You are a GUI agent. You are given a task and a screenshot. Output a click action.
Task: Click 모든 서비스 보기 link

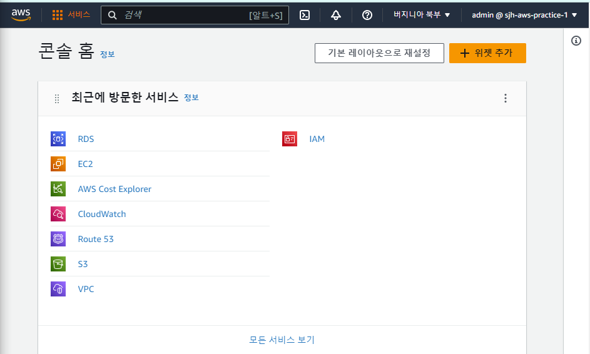pyautogui.click(x=282, y=340)
